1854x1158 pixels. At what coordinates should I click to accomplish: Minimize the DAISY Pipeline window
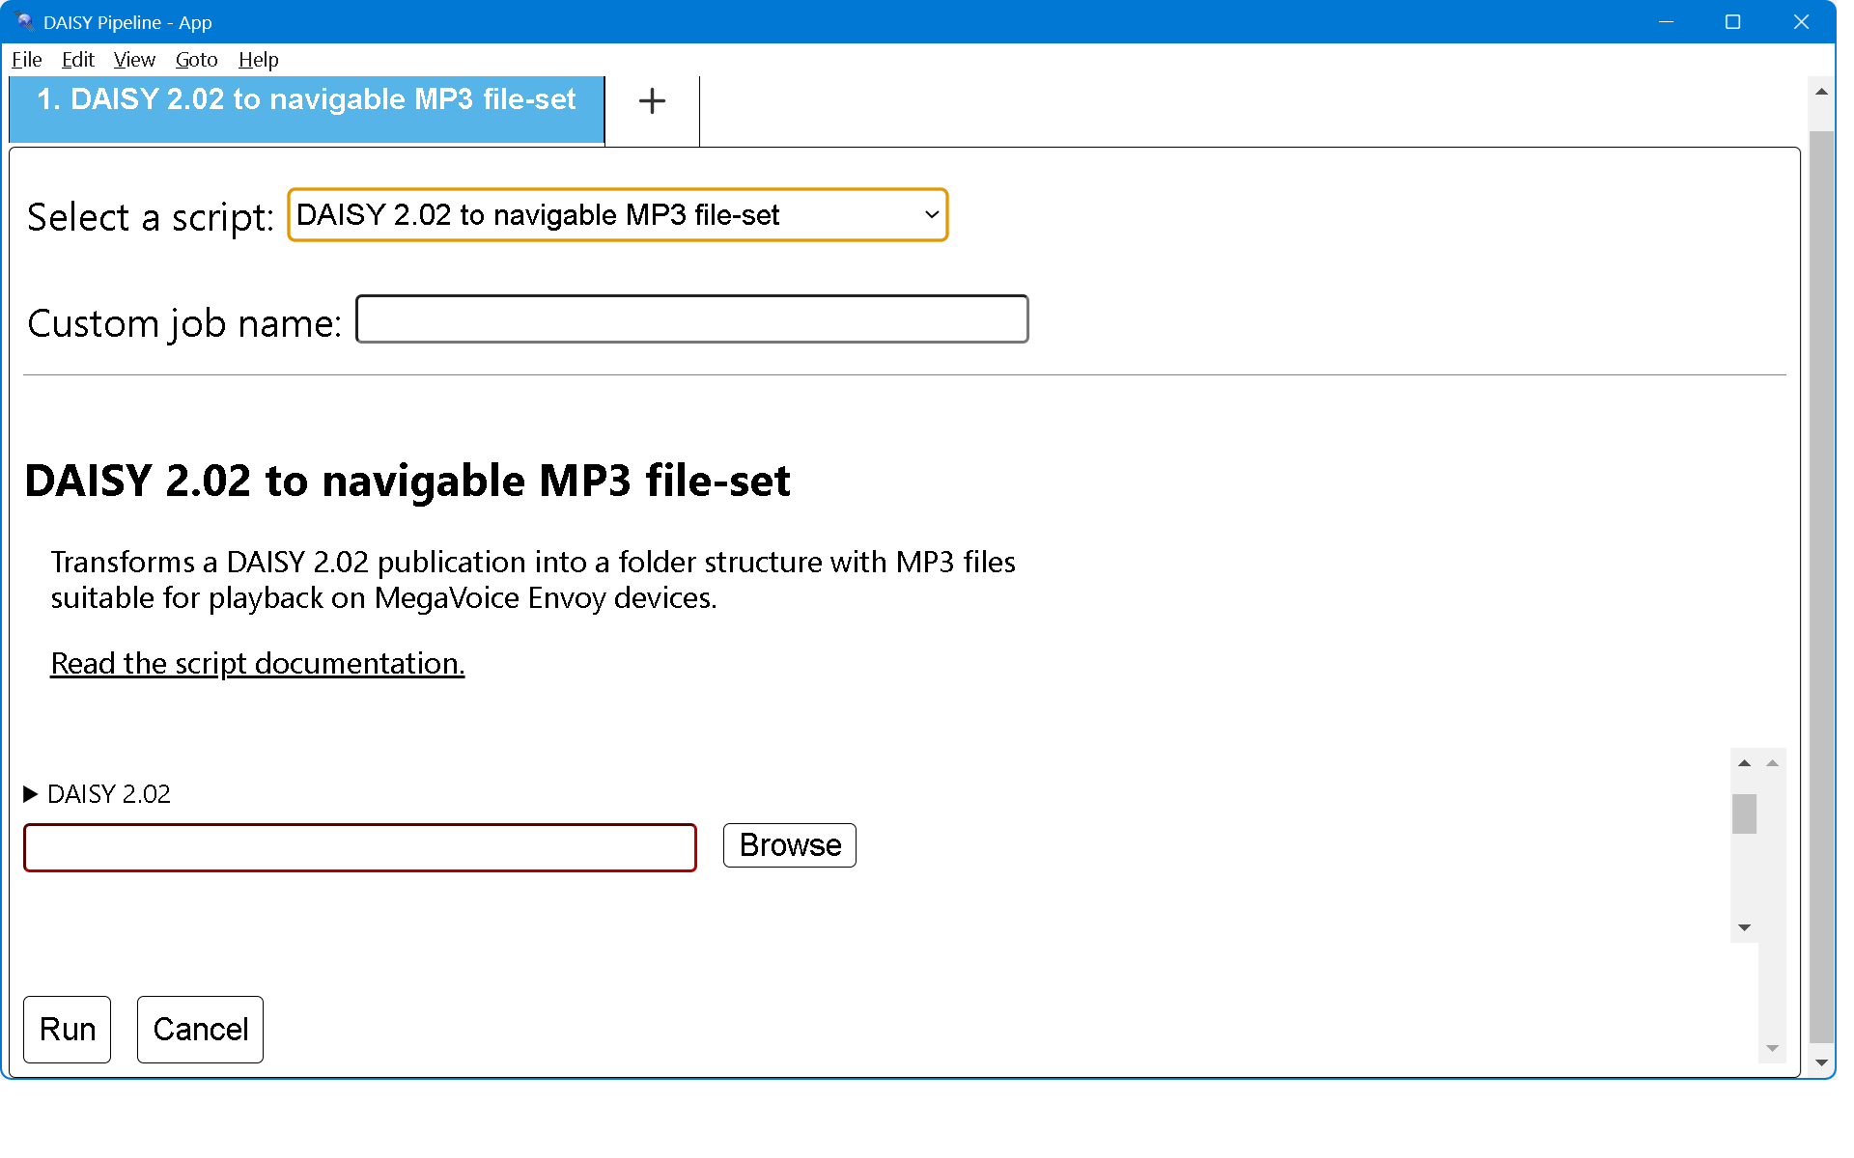[1666, 21]
